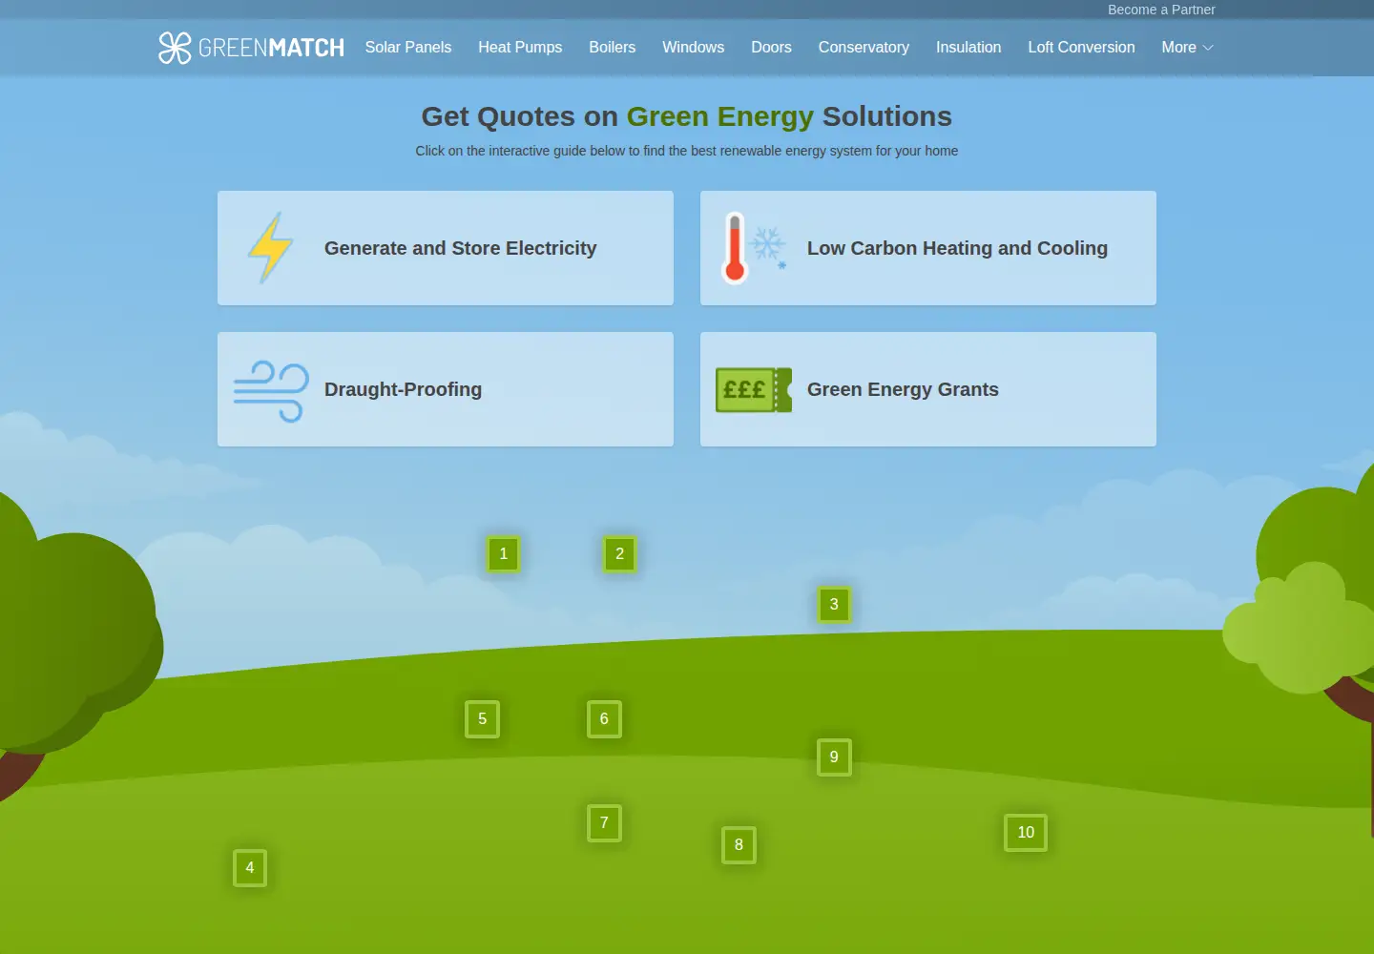
Task: Choose Low Carbon Heating and Cooling card
Action: (x=928, y=248)
